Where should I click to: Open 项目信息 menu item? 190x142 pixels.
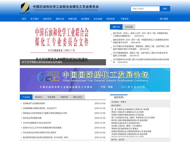pos(111,19)
